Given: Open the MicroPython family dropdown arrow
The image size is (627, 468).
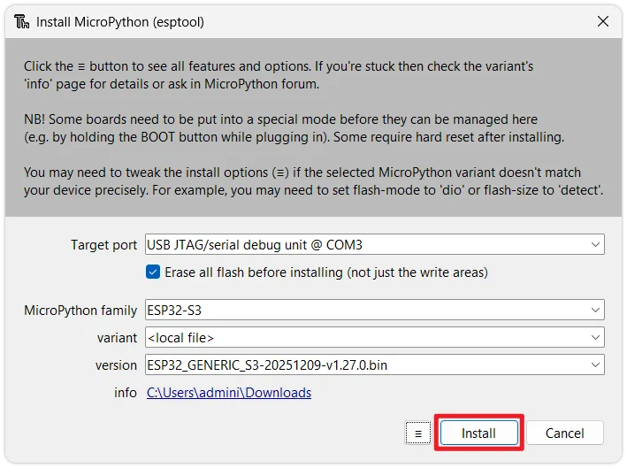Looking at the screenshot, I should [596, 311].
